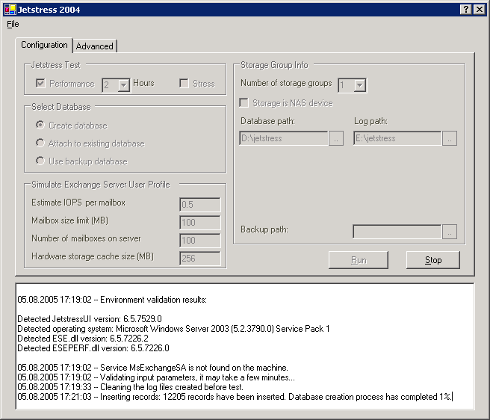This screenshot has height=420, width=490.
Task: Click the 'Environment validation results' log line
Action: [112, 300]
